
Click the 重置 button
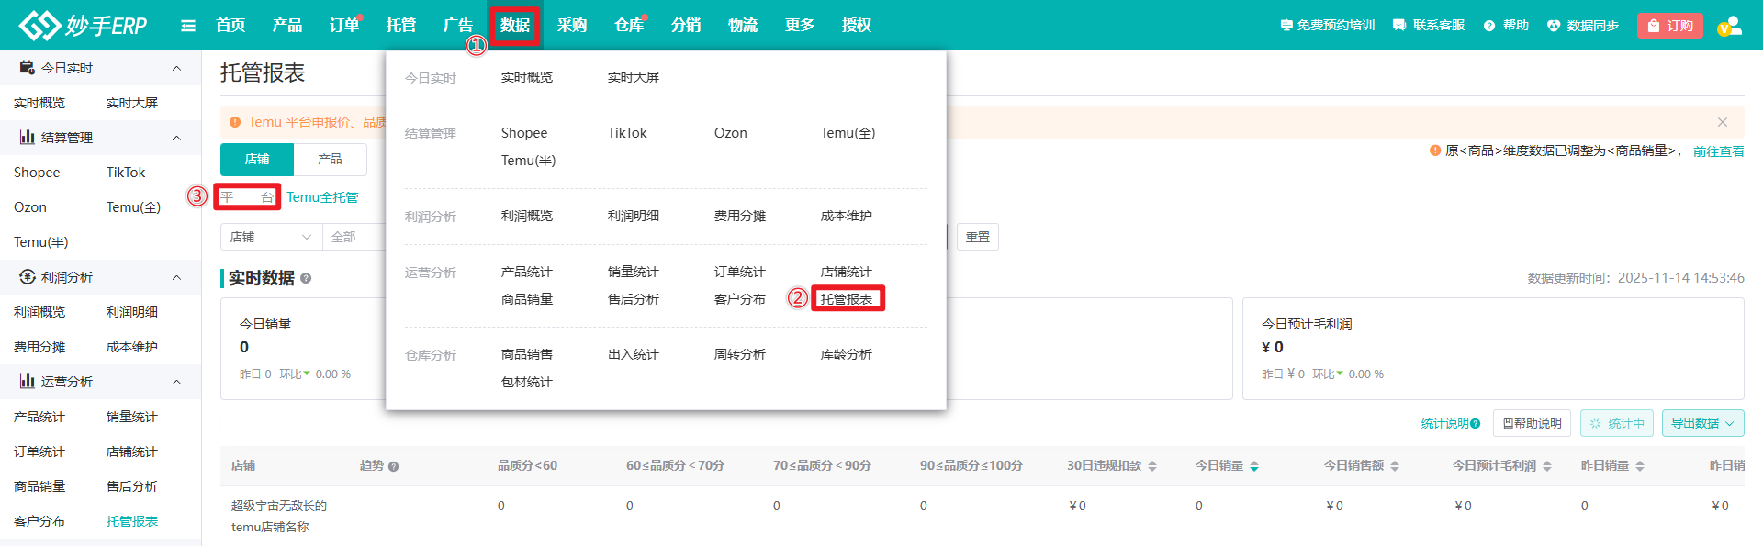[978, 237]
